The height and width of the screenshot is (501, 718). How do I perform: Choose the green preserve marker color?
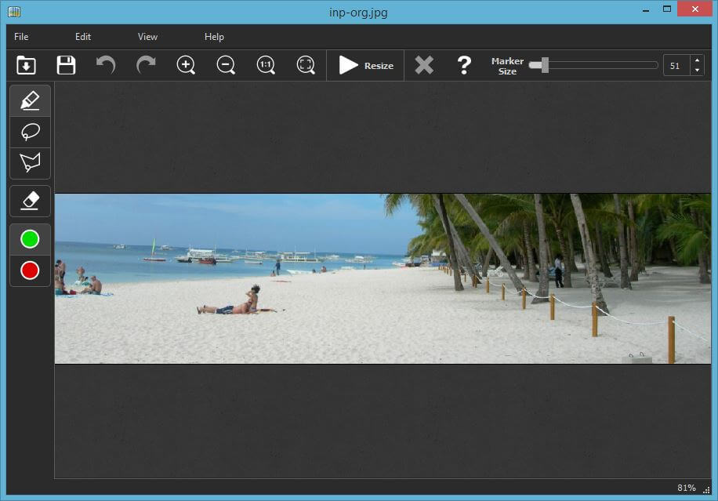[30, 239]
